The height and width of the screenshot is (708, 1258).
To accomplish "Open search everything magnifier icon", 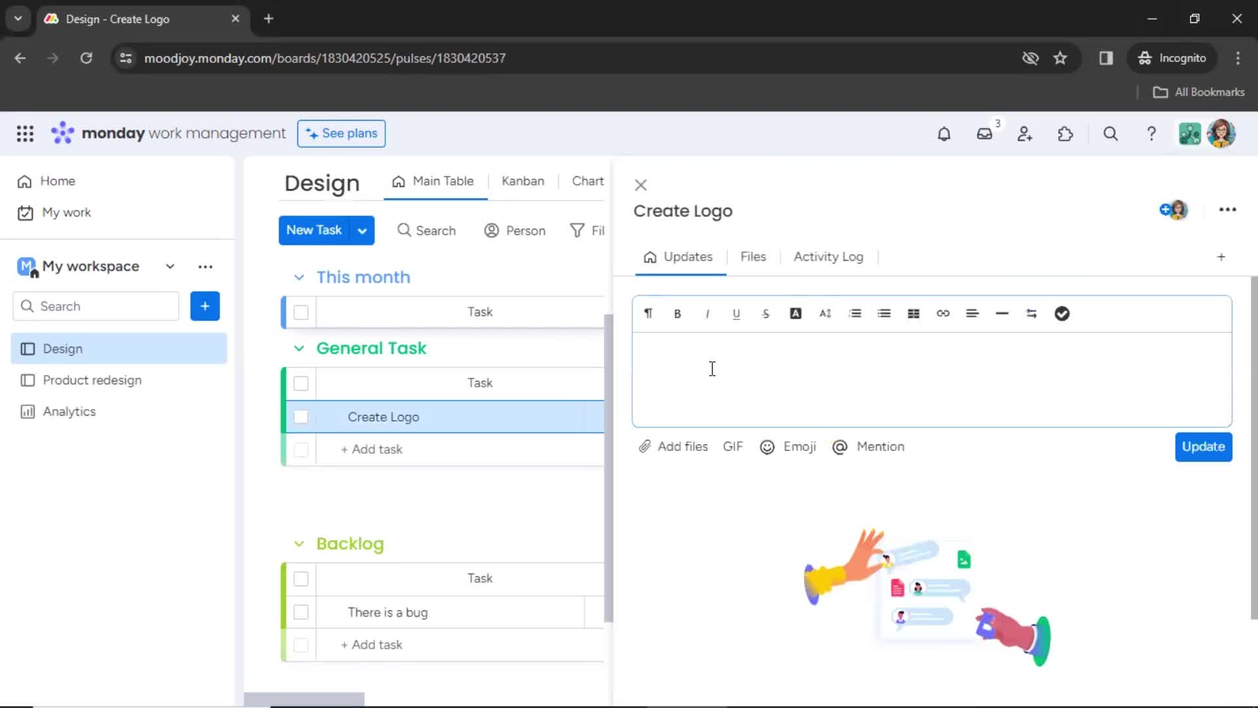I will 1111,134.
